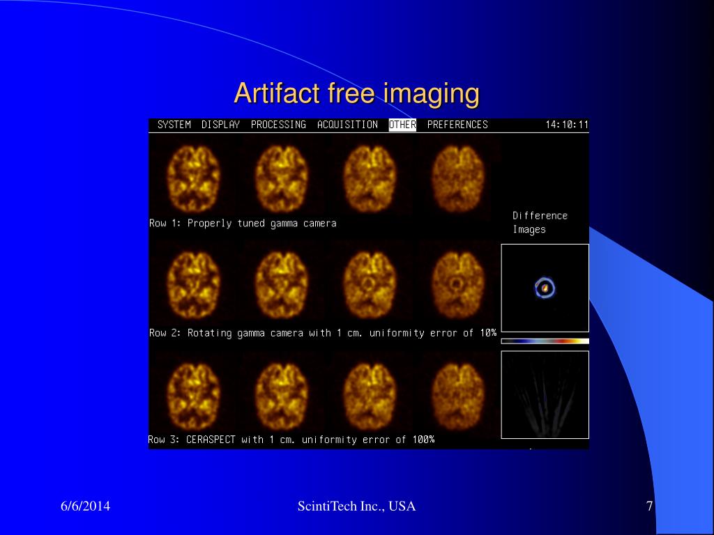Viewport: 714px width, 535px height.
Task: Select the second brain scan in Row 3
Action: pyautogui.click(x=282, y=396)
